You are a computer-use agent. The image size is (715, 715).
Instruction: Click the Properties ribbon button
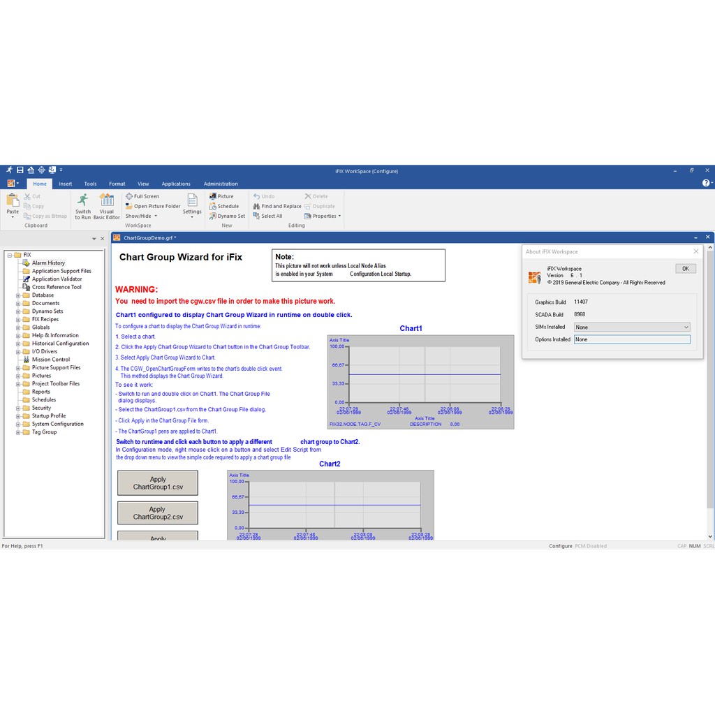click(323, 216)
